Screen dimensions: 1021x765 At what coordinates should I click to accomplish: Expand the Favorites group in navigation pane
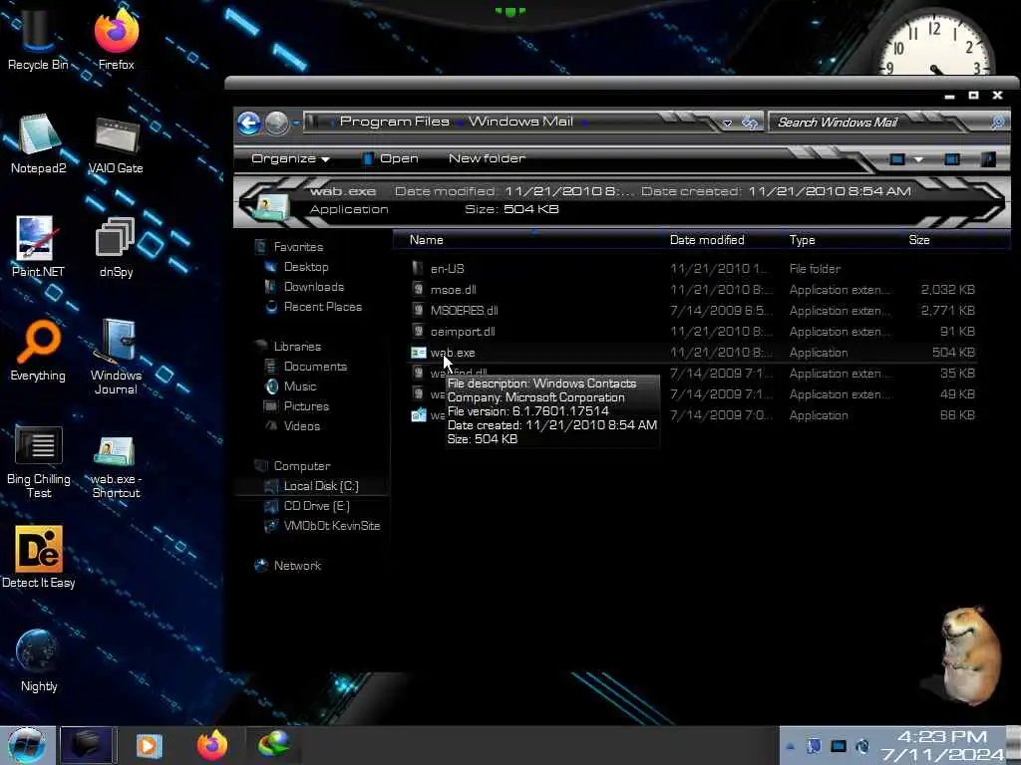298,247
